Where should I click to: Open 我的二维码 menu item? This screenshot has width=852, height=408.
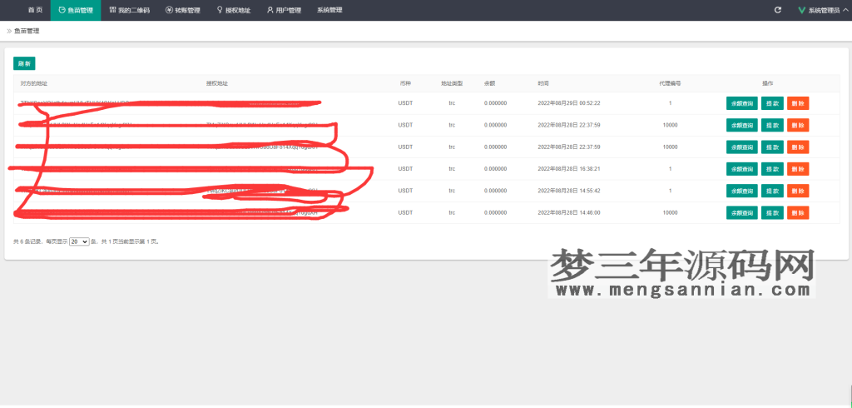(x=129, y=10)
